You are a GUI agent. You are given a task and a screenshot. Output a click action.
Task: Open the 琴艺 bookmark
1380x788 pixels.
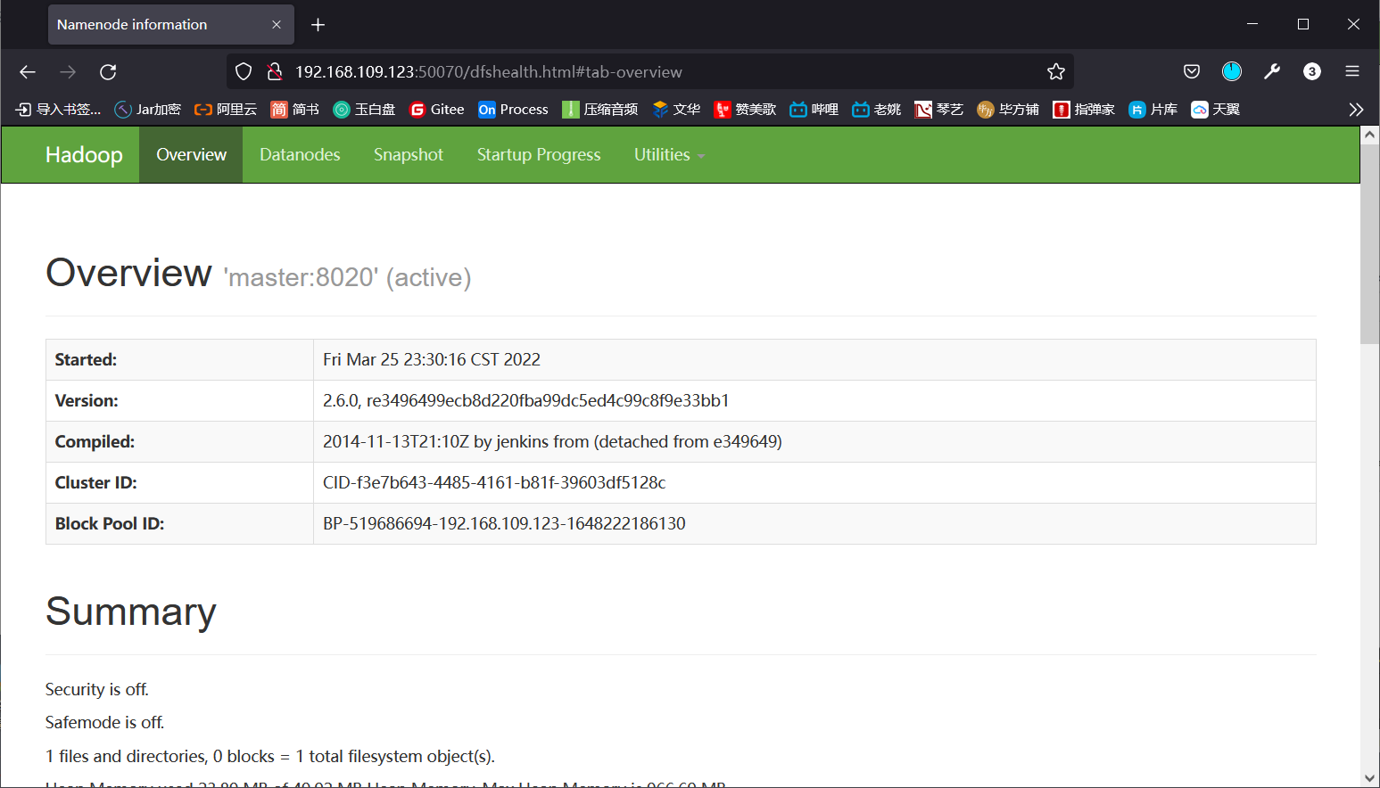(939, 110)
